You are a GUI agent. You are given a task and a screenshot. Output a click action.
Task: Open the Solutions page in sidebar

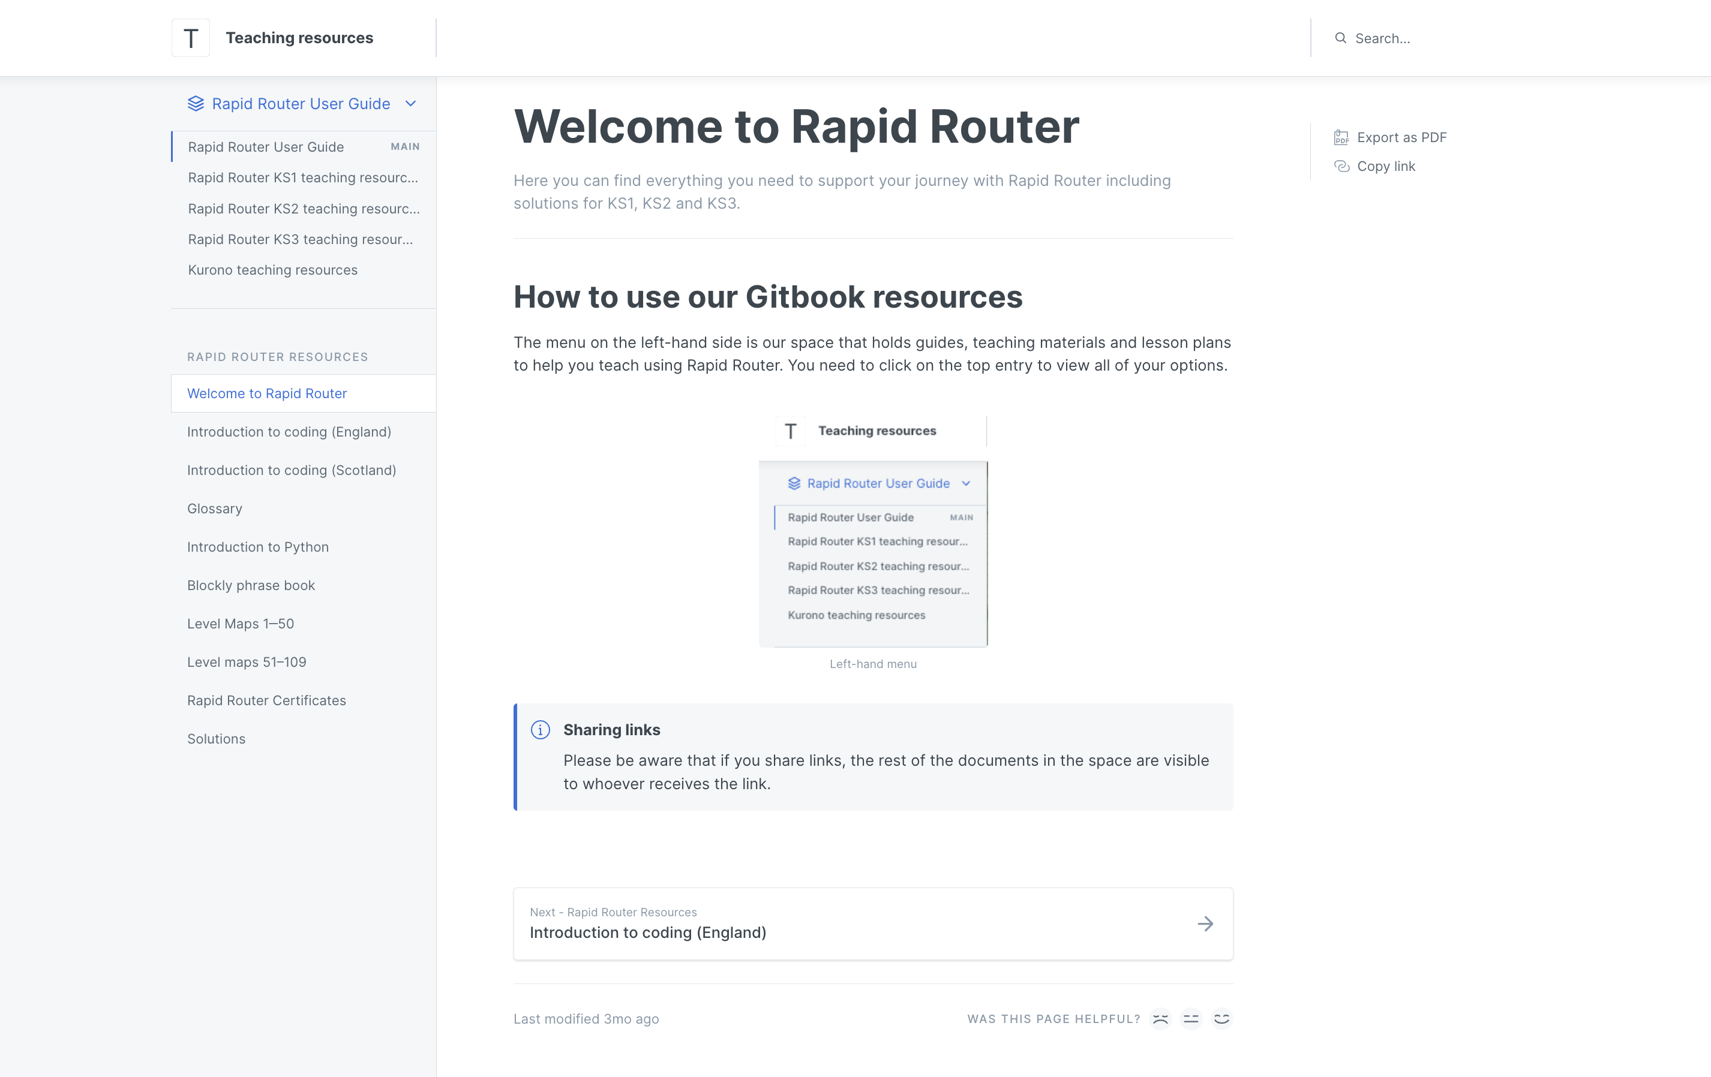(x=216, y=739)
